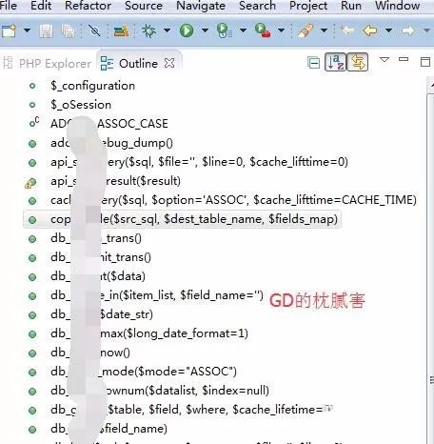Click the New wizard toolbar icon
The width and height of the screenshot is (434, 444).
click(x=9, y=30)
